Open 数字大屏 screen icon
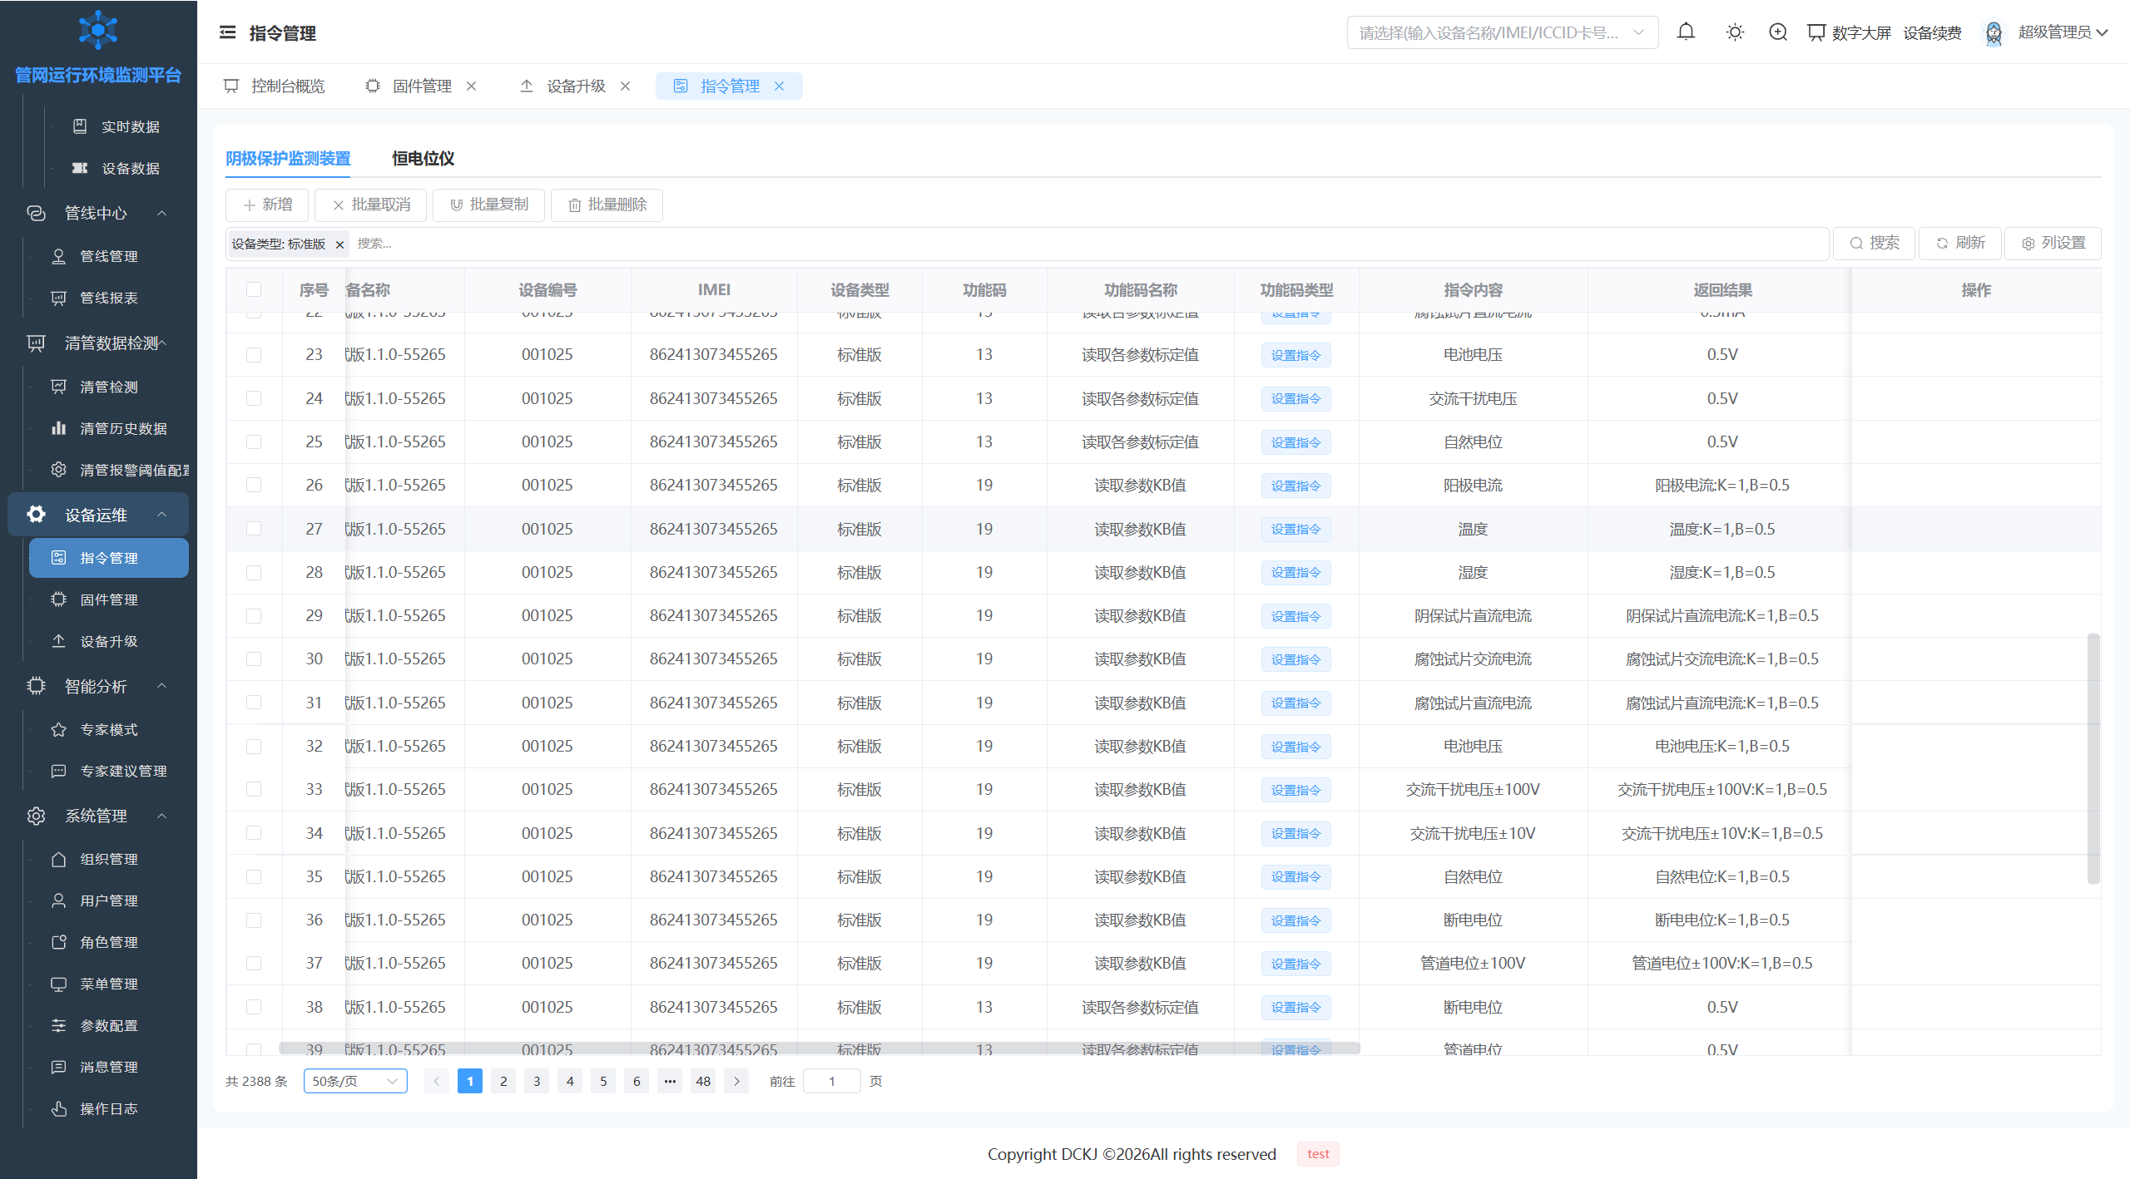This screenshot has width=2130, height=1179. pos(1816,32)
